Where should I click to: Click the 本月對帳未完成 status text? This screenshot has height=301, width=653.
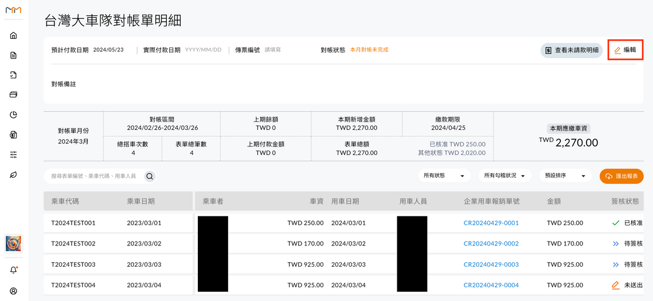[369, 50]
